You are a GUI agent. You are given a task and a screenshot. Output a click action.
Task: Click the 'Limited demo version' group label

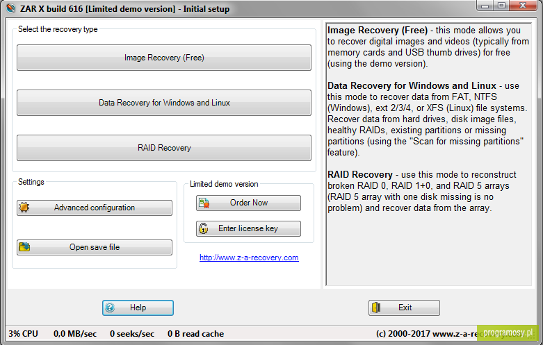click(224, 184)
